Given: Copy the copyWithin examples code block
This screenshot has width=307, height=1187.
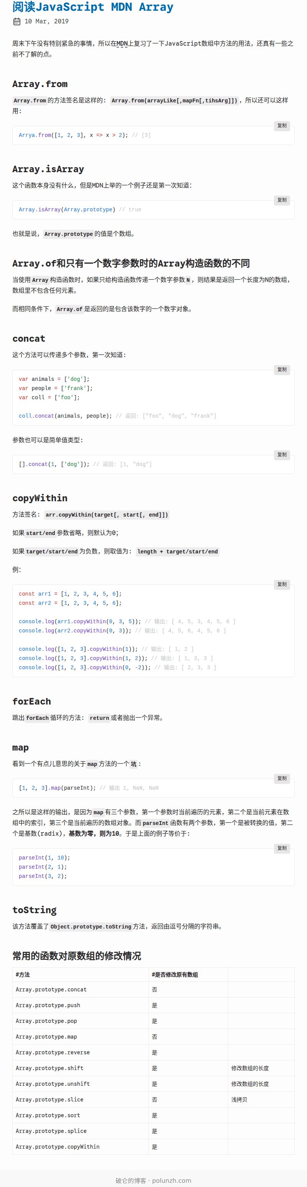Looking at the screenshot, I should [282, 584].
